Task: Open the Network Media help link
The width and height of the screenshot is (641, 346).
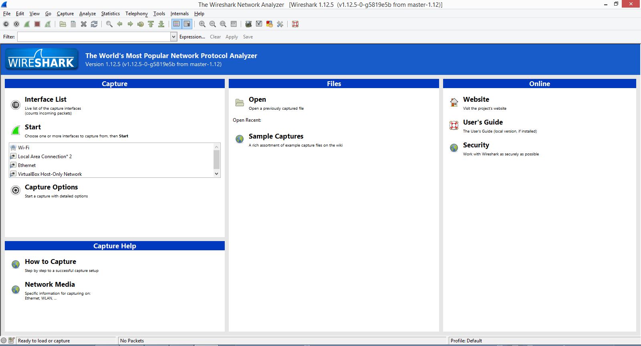Action: [50, 284]
